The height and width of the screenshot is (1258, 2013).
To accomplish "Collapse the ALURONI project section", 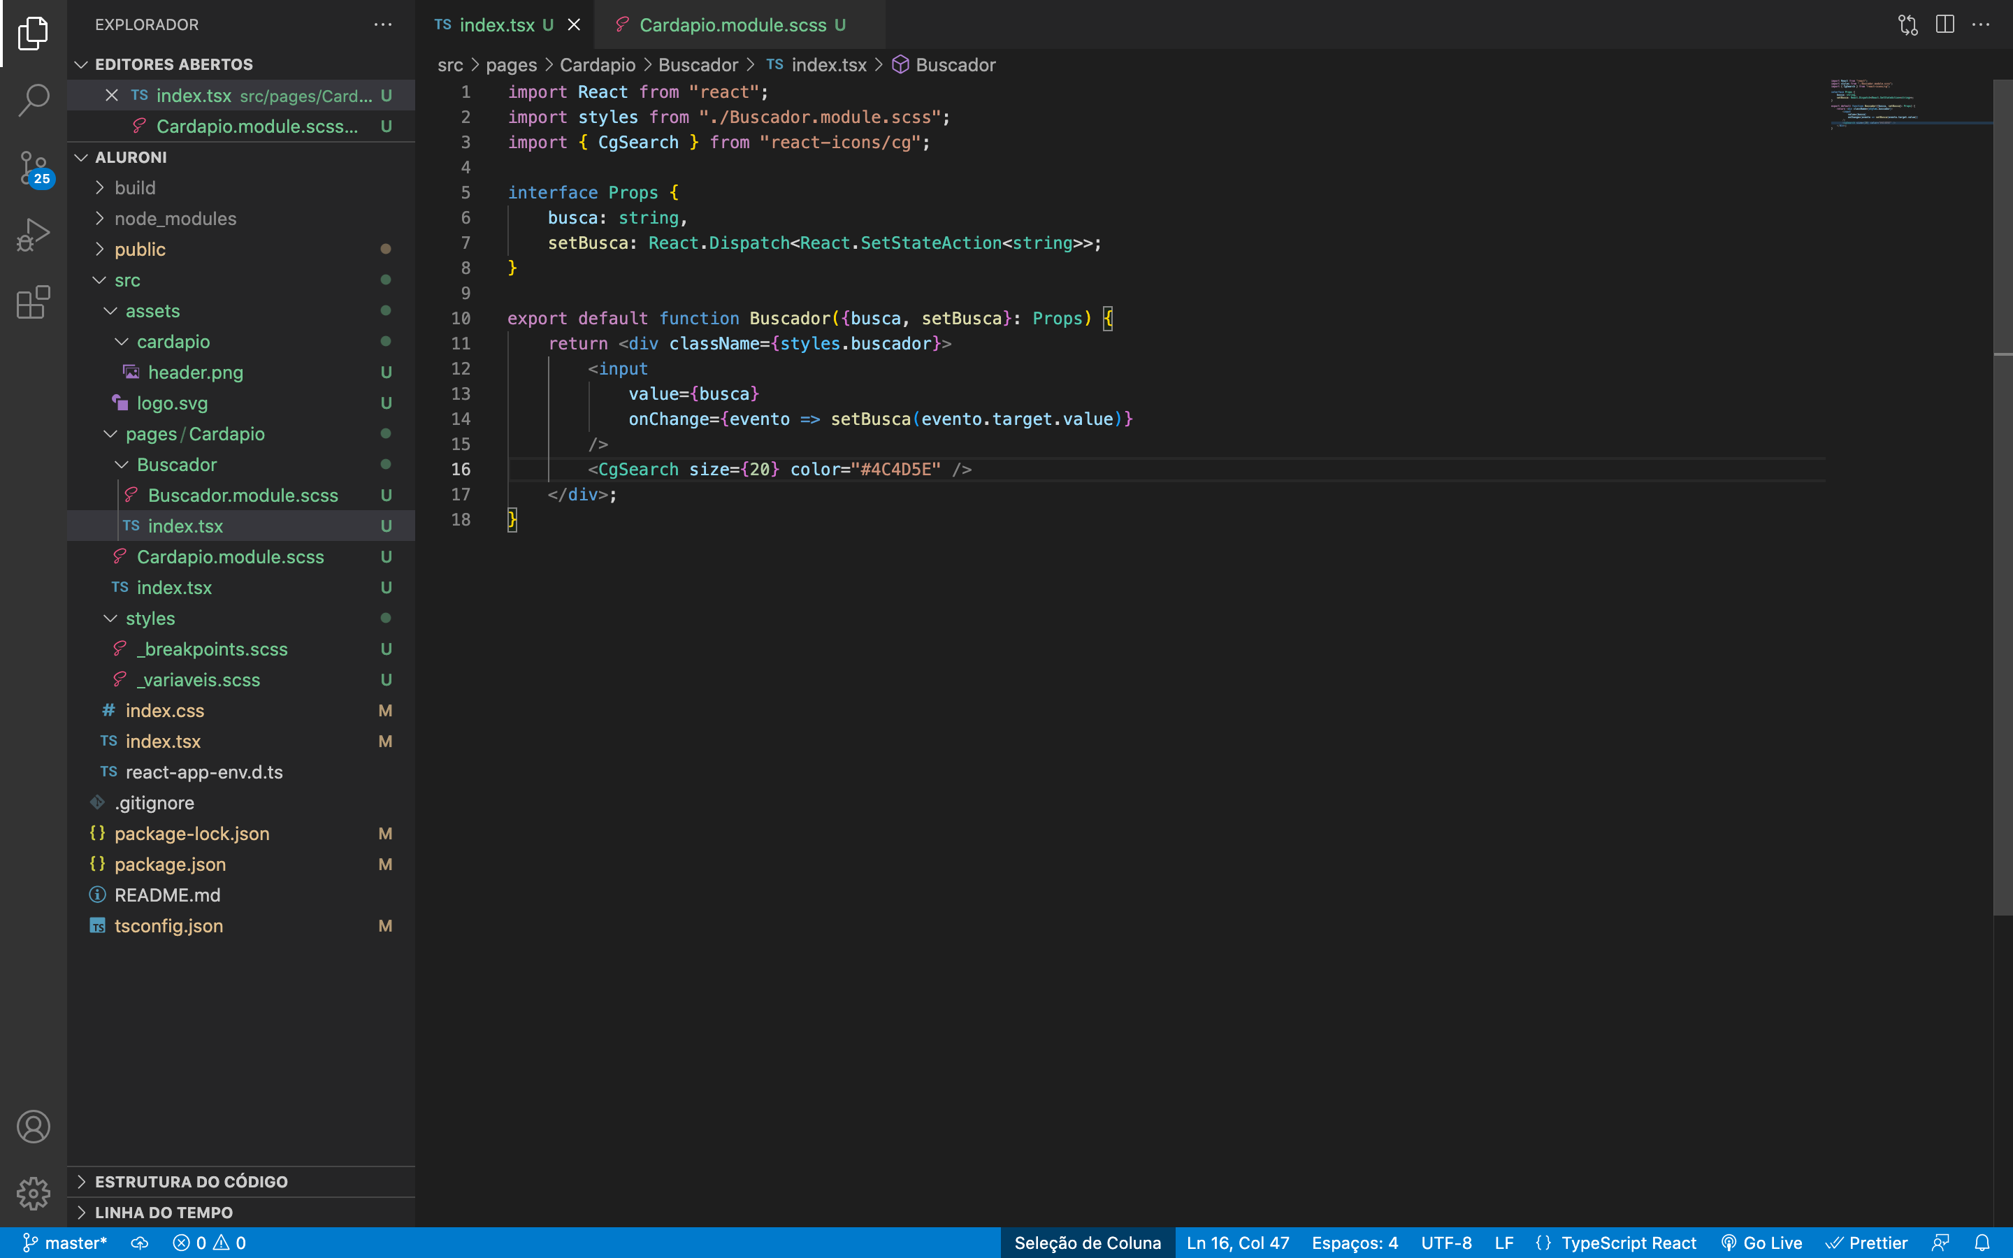I will [x=241, y=157].
